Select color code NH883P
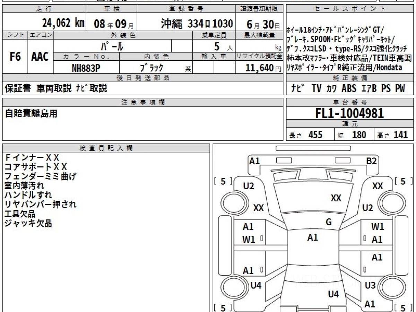This screenshot has width=416, height=312. point(86,68)
